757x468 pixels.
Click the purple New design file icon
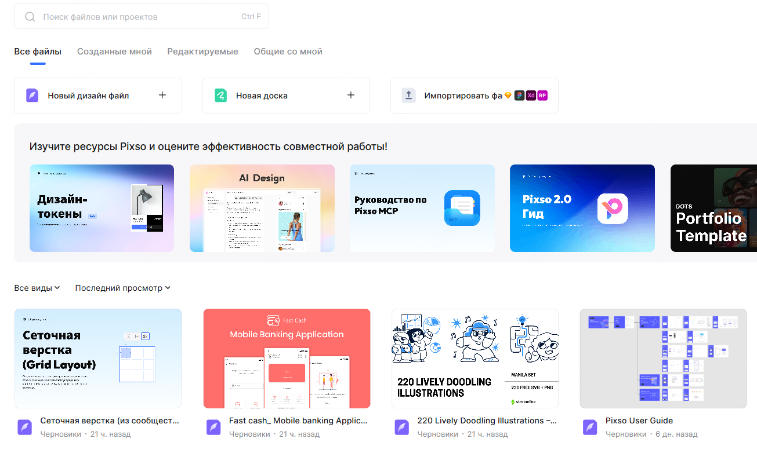[x=32, y=96]
